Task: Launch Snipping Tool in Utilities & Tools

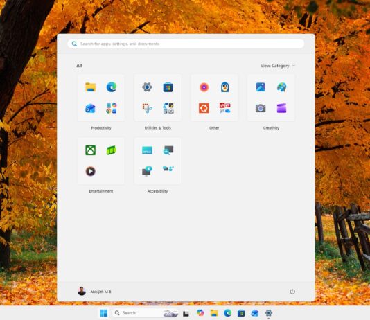Action: (147, 108)
